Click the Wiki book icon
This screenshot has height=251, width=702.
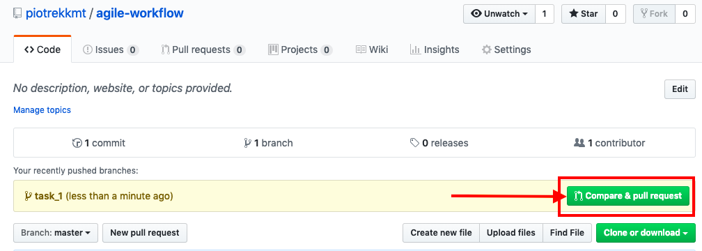(x=361, y=50)
